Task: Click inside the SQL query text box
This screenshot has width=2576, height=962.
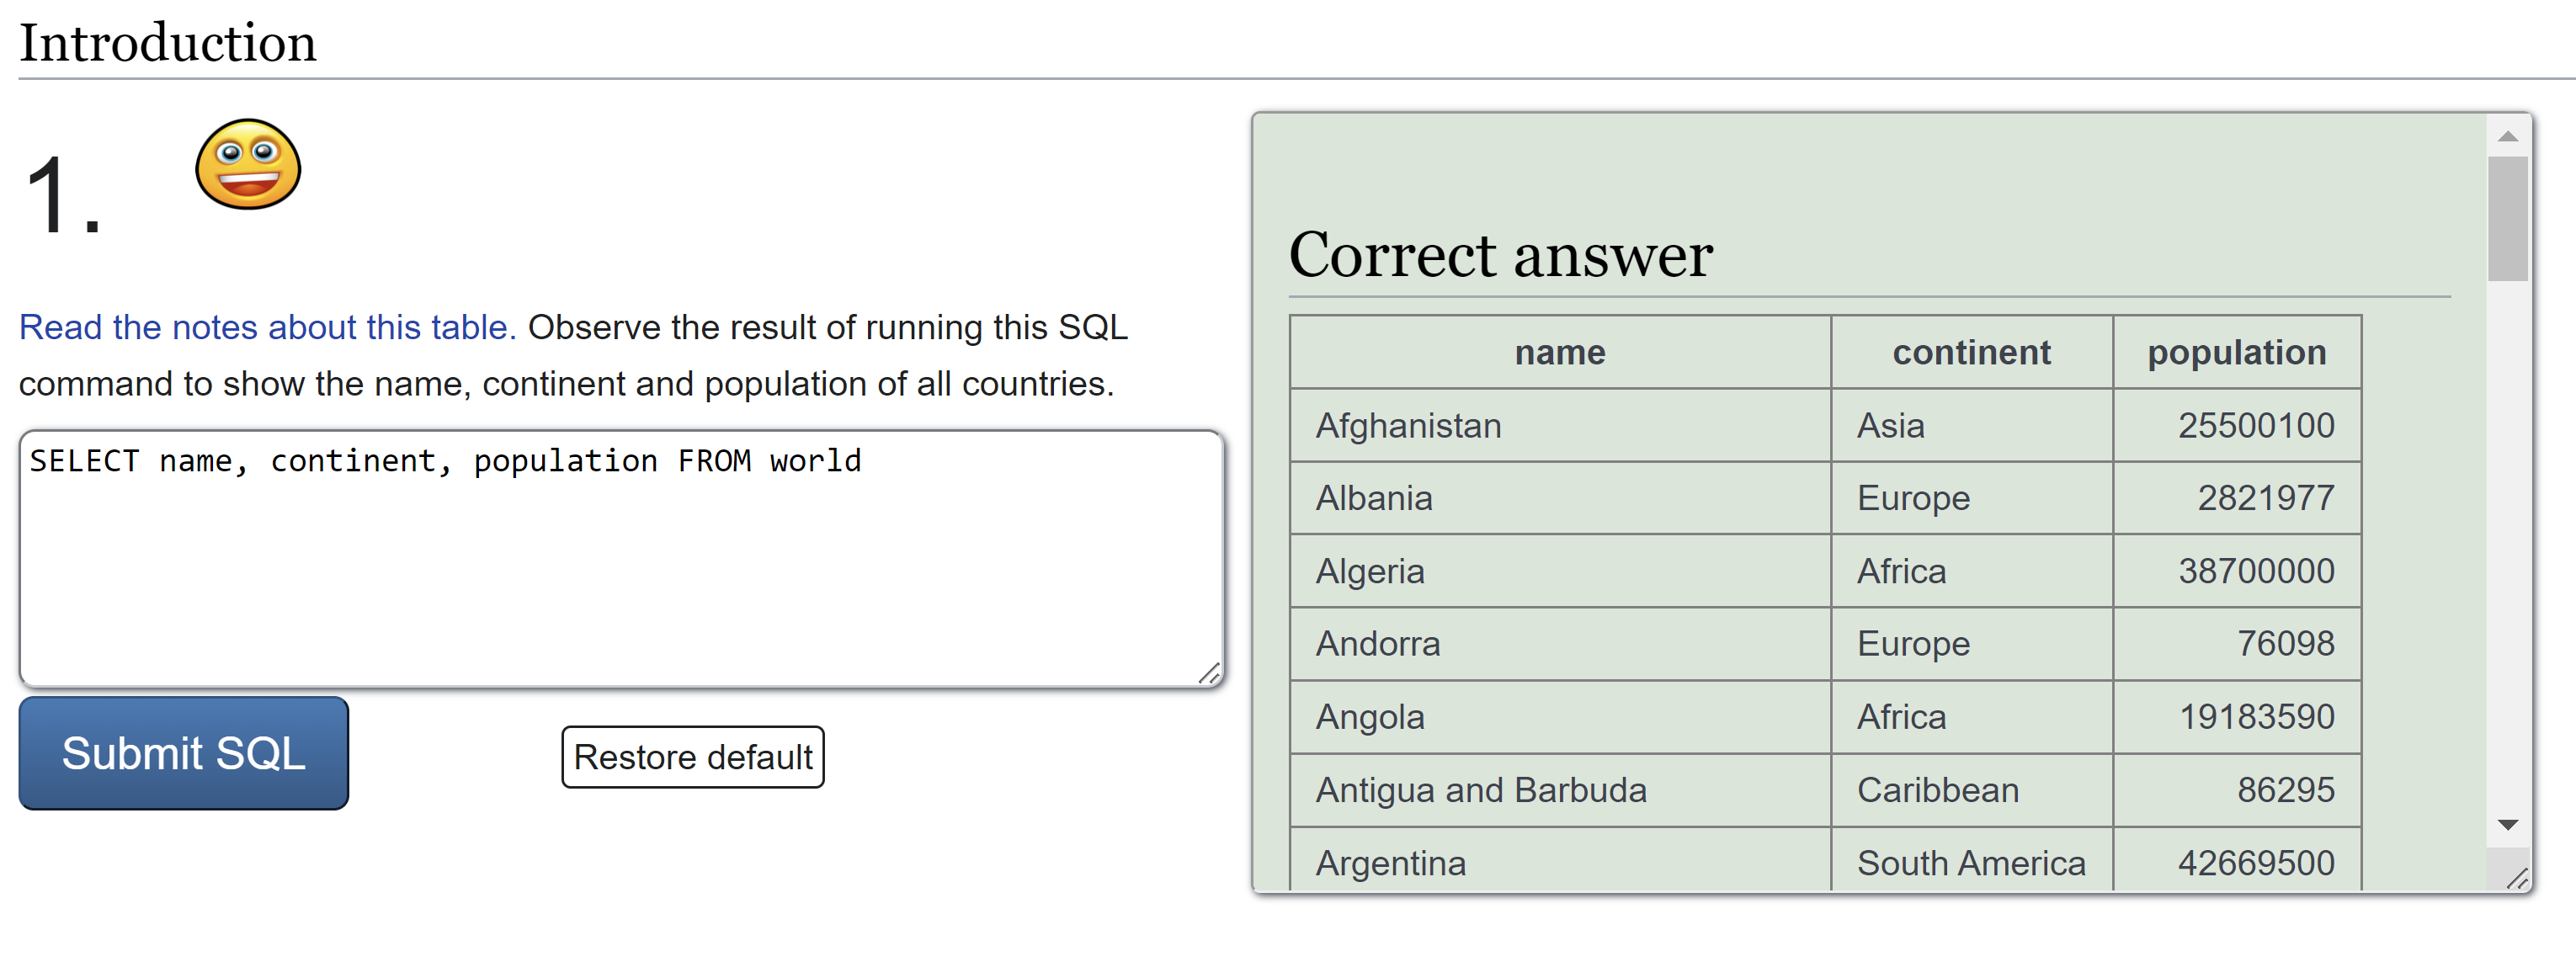Action: coord(620,560)
